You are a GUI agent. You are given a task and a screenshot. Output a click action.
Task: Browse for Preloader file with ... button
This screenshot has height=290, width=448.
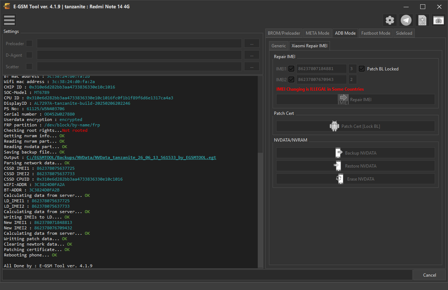(252, 43)
